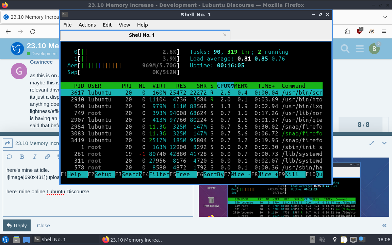Go back in Firefox

(8, 32)
